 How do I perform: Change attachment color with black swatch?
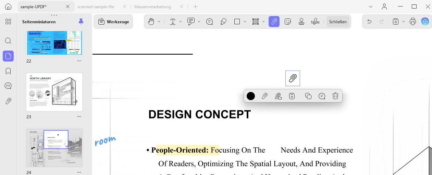(x=251, y=96)
